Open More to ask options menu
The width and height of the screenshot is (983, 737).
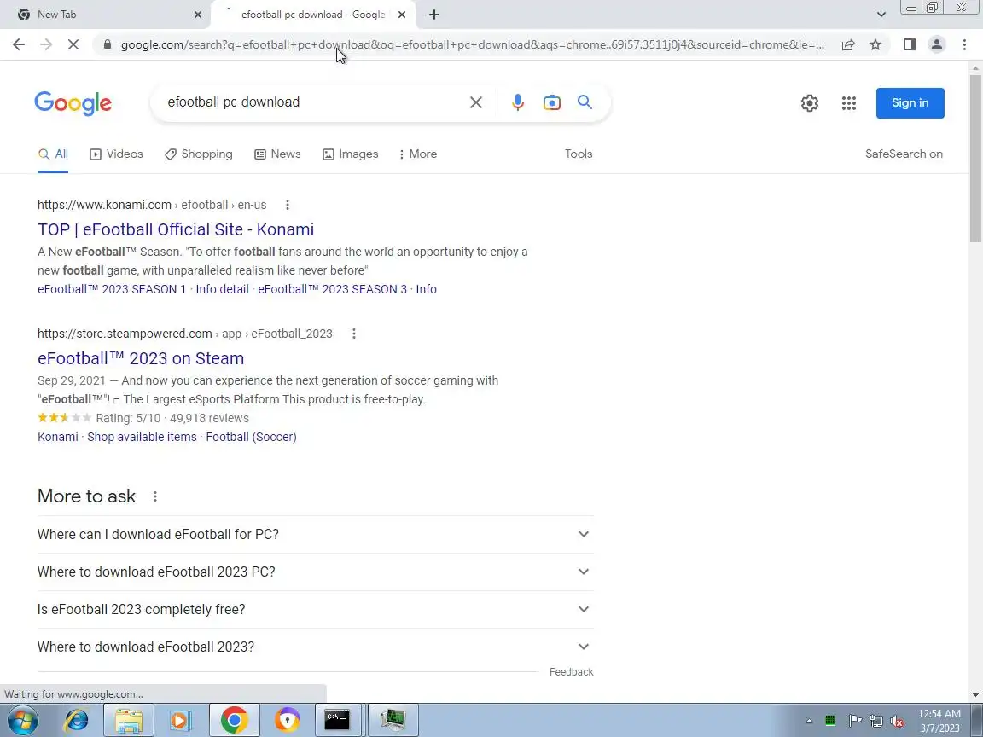pos(154,496)
